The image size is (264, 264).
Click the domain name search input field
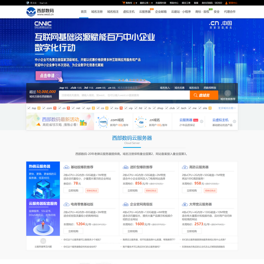[x=123, y=95]
